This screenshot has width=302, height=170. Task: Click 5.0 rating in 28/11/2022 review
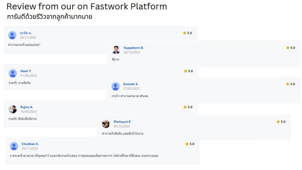[x=189, y=33]
